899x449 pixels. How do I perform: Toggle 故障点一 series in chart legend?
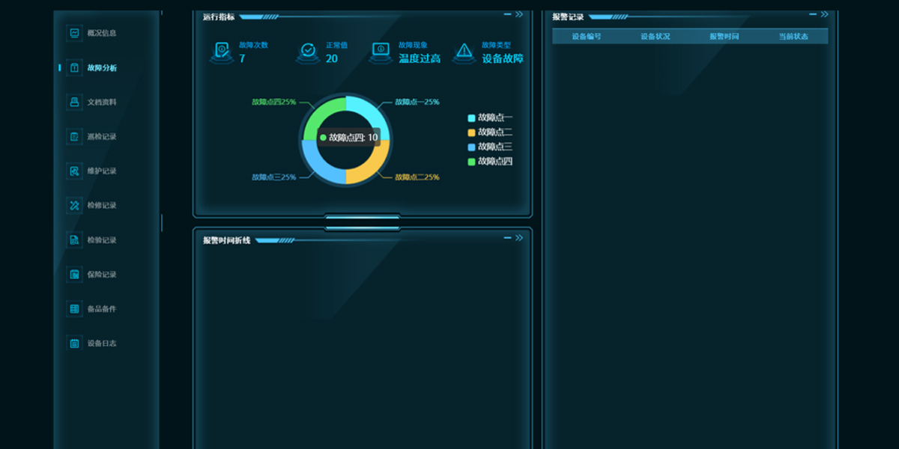pos(490,117)
